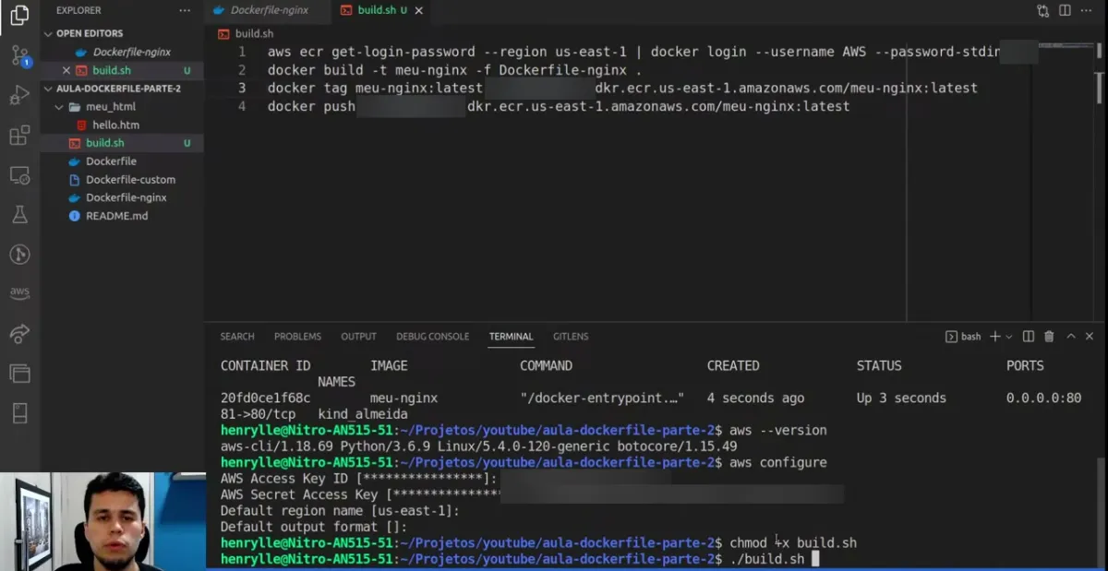This screenshot has height=571, width=1108.
Task: Click the 'chmod +x build.sh' terminal command
Action: click(x=793, y=542)
